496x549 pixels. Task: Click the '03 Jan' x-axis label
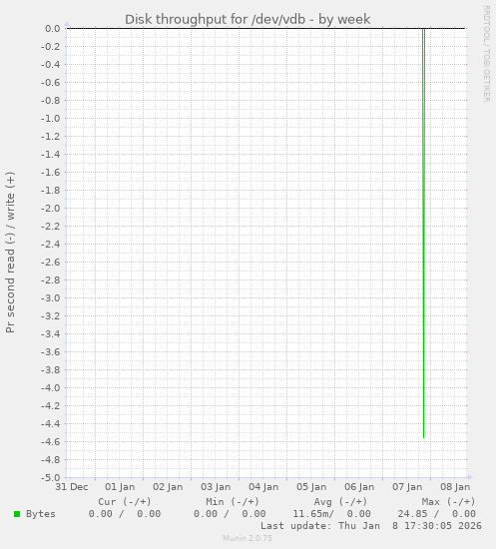pyautogui.click(x=216, y=487)
